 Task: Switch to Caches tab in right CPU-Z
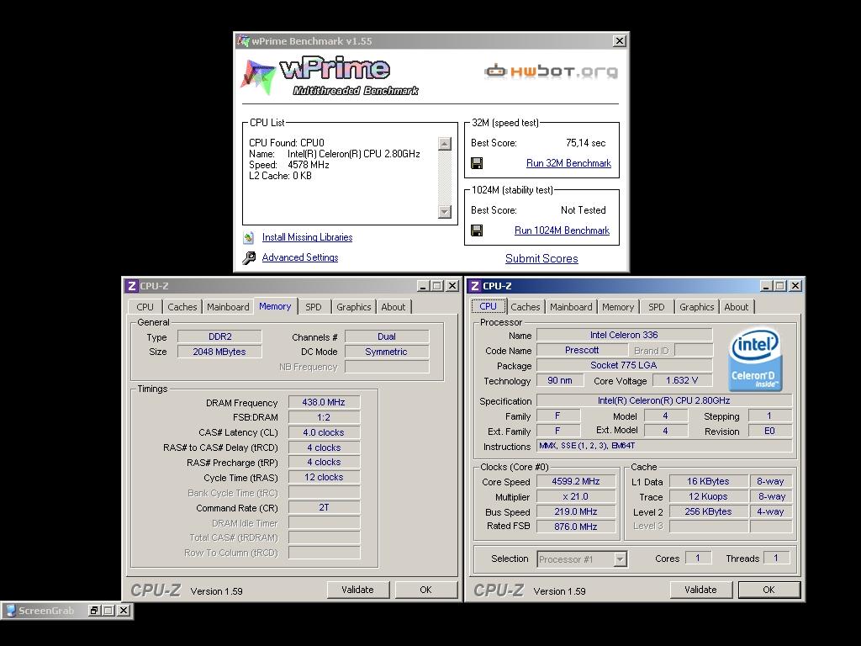coord(526,307)
